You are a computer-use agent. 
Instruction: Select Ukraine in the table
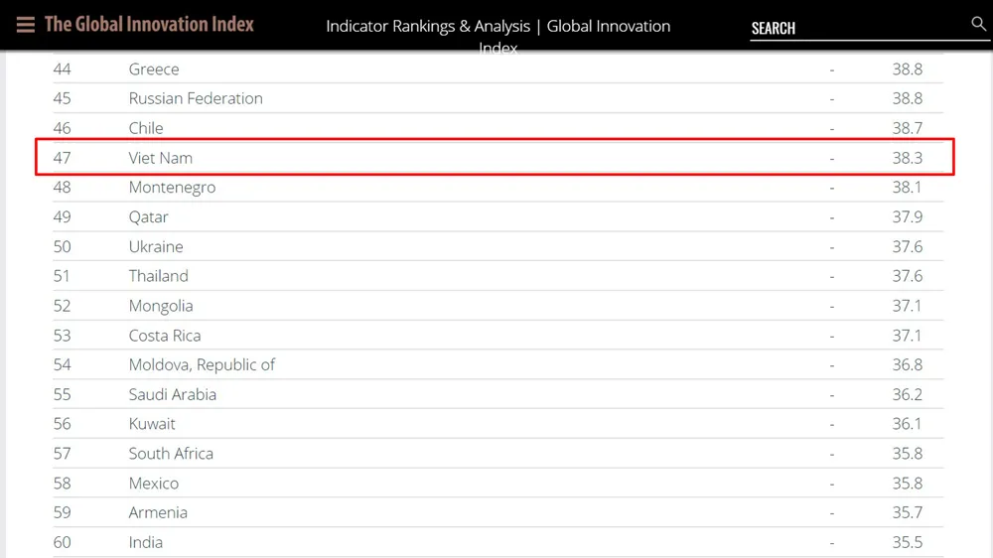coord(156,246)
